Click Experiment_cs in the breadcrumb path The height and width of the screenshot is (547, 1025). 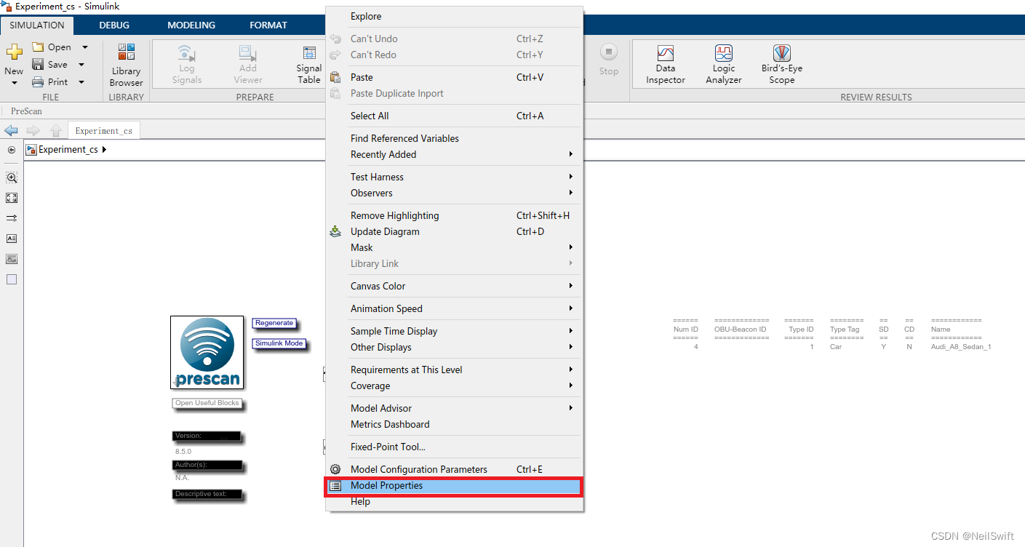click(68, 150)
